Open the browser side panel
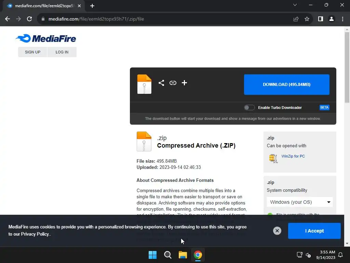This screenshot has height=263, width=350. pyautogui.click(x=321, y=19)
